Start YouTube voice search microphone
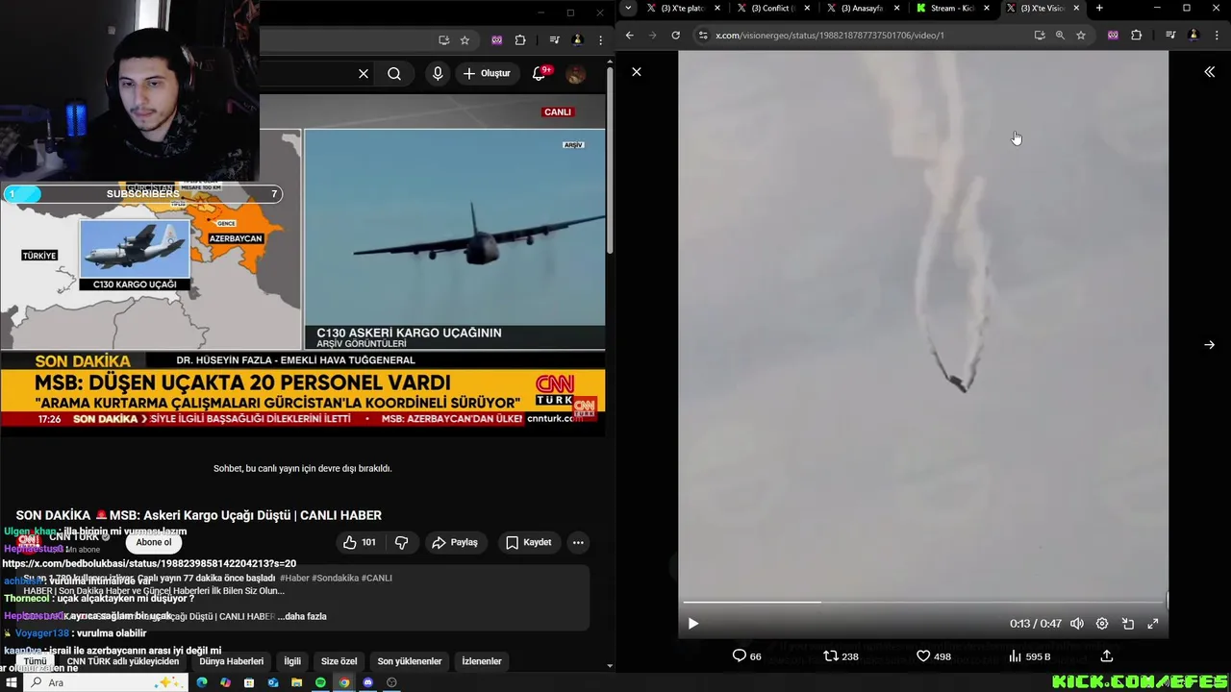Image resolution: width=1231 pixels, height=692 pixels. 438,73
